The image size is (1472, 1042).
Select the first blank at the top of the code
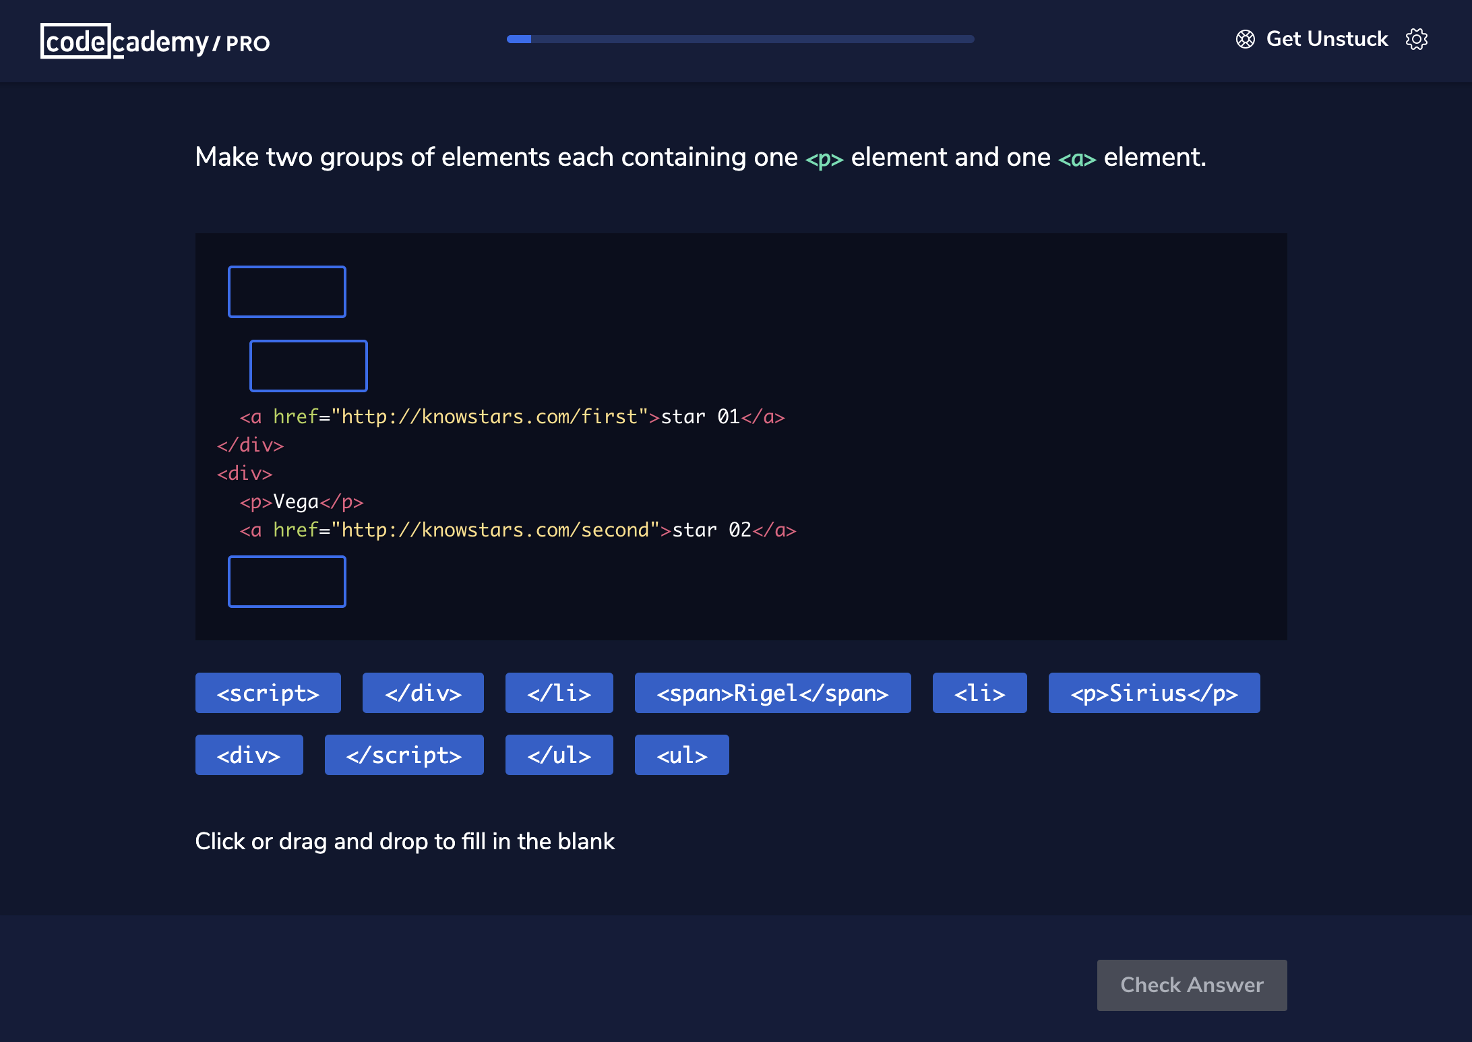(287, 292)
